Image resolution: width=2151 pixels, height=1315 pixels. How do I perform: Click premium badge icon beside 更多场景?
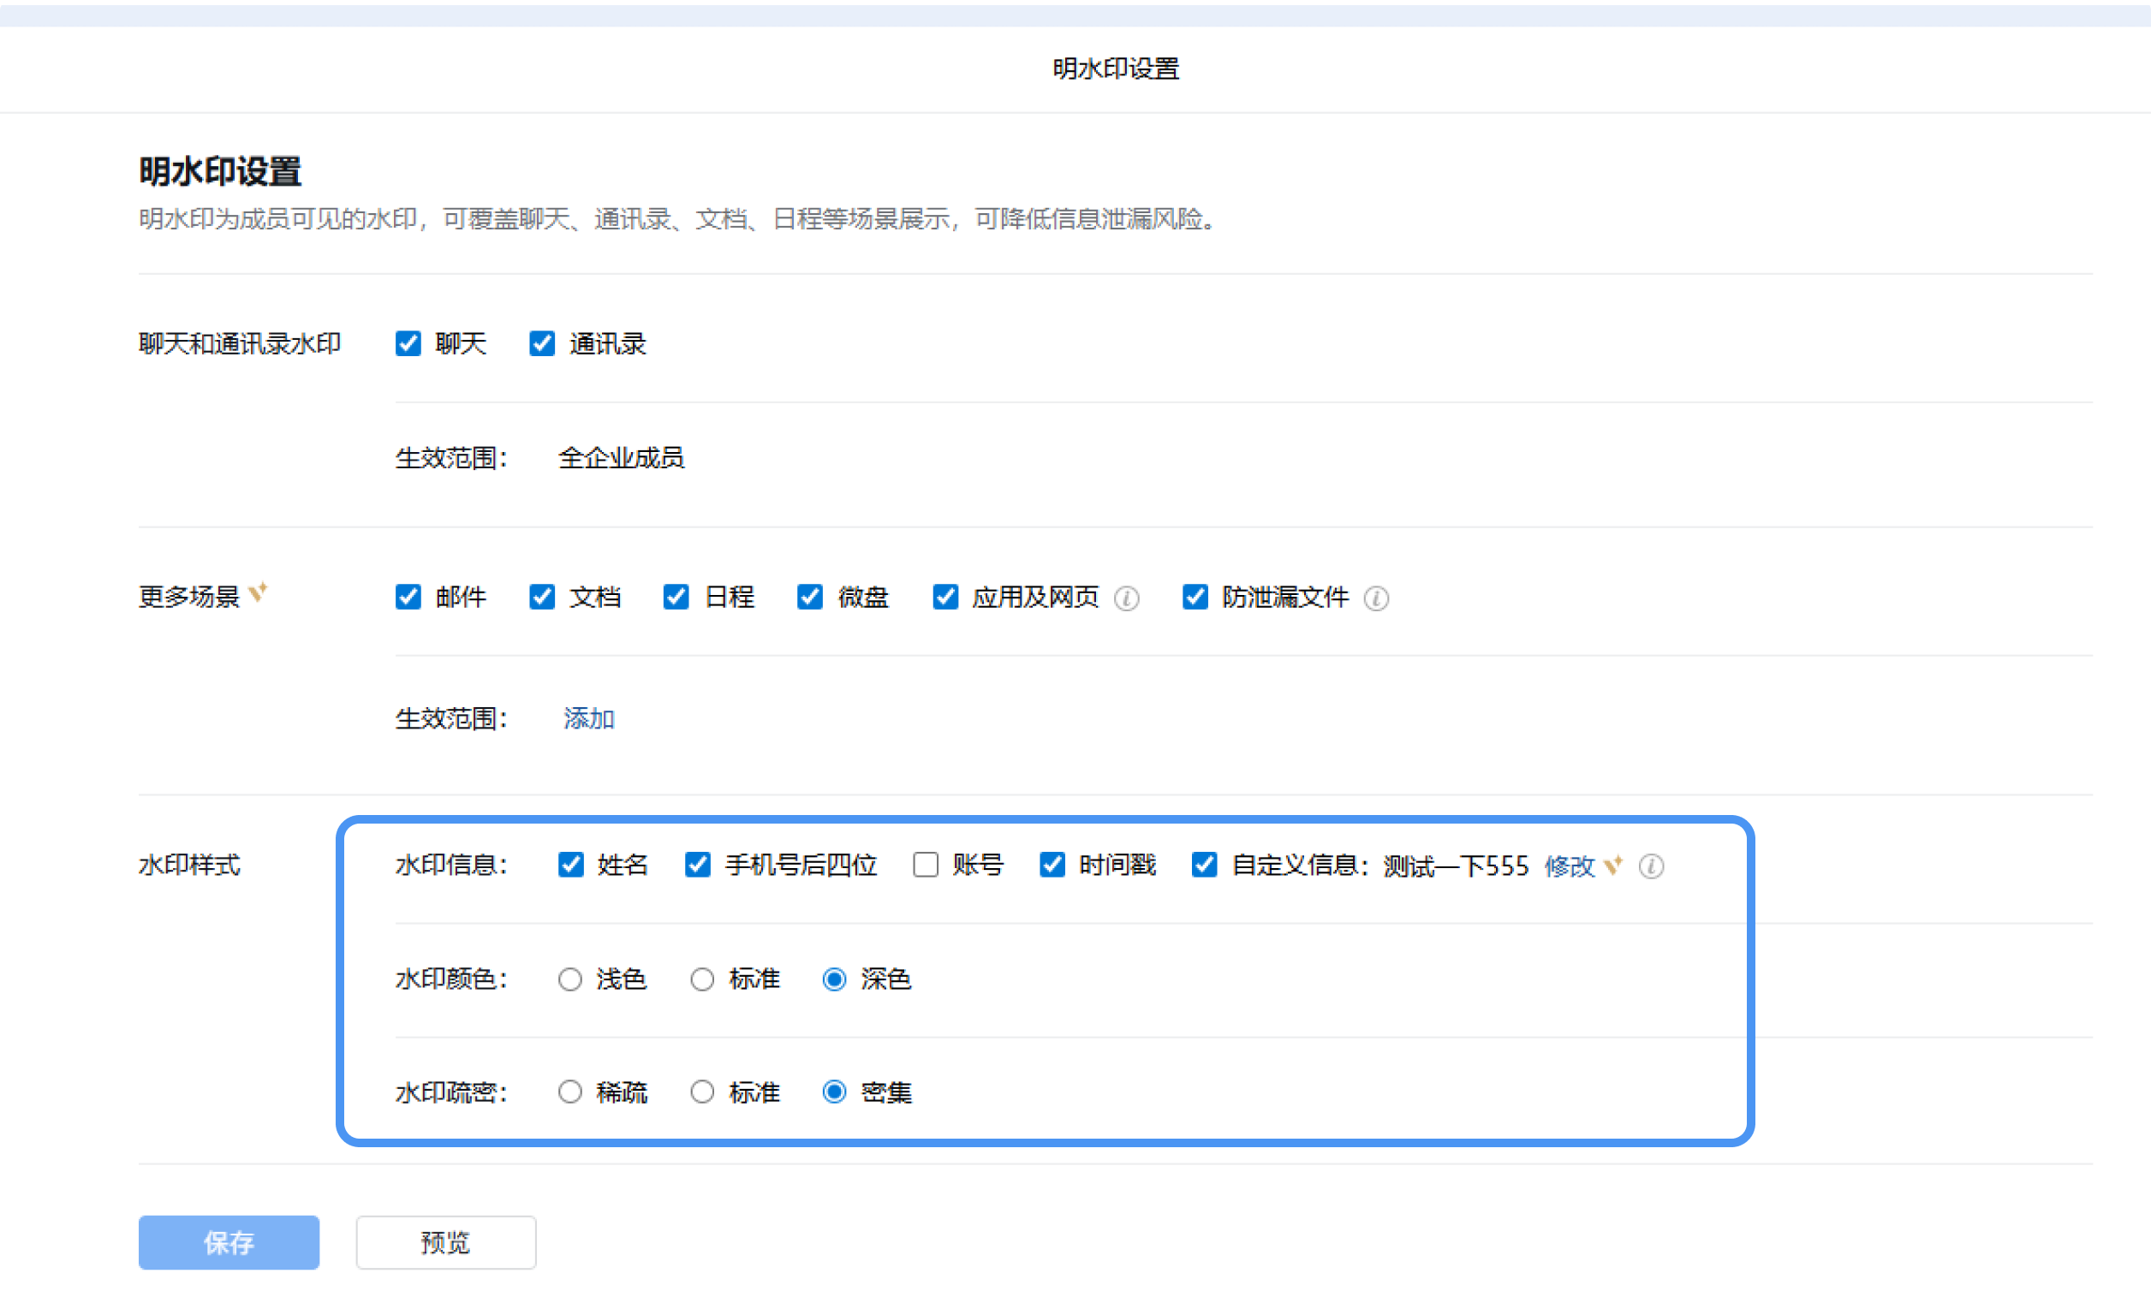(258, 592)
